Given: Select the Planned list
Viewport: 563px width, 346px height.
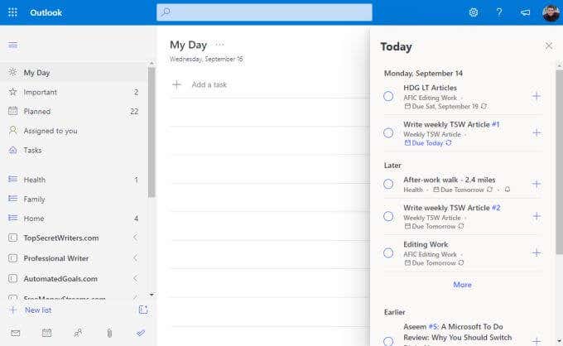Looking at the screenshot, I should point(74,111).
